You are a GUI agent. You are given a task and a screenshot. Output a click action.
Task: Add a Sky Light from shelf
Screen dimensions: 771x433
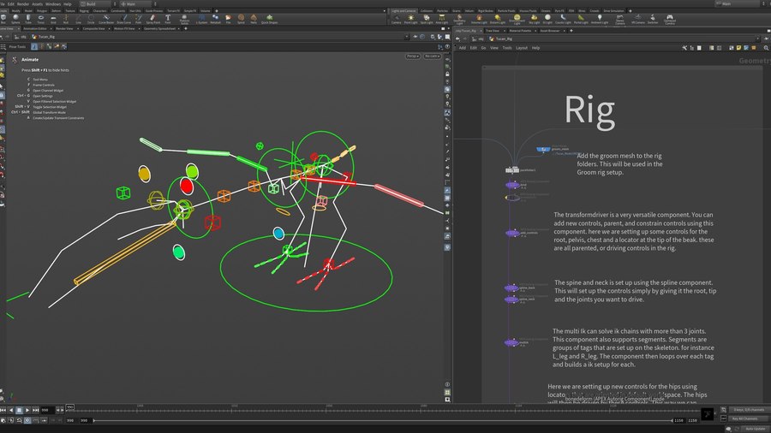[x=534, y=19]
